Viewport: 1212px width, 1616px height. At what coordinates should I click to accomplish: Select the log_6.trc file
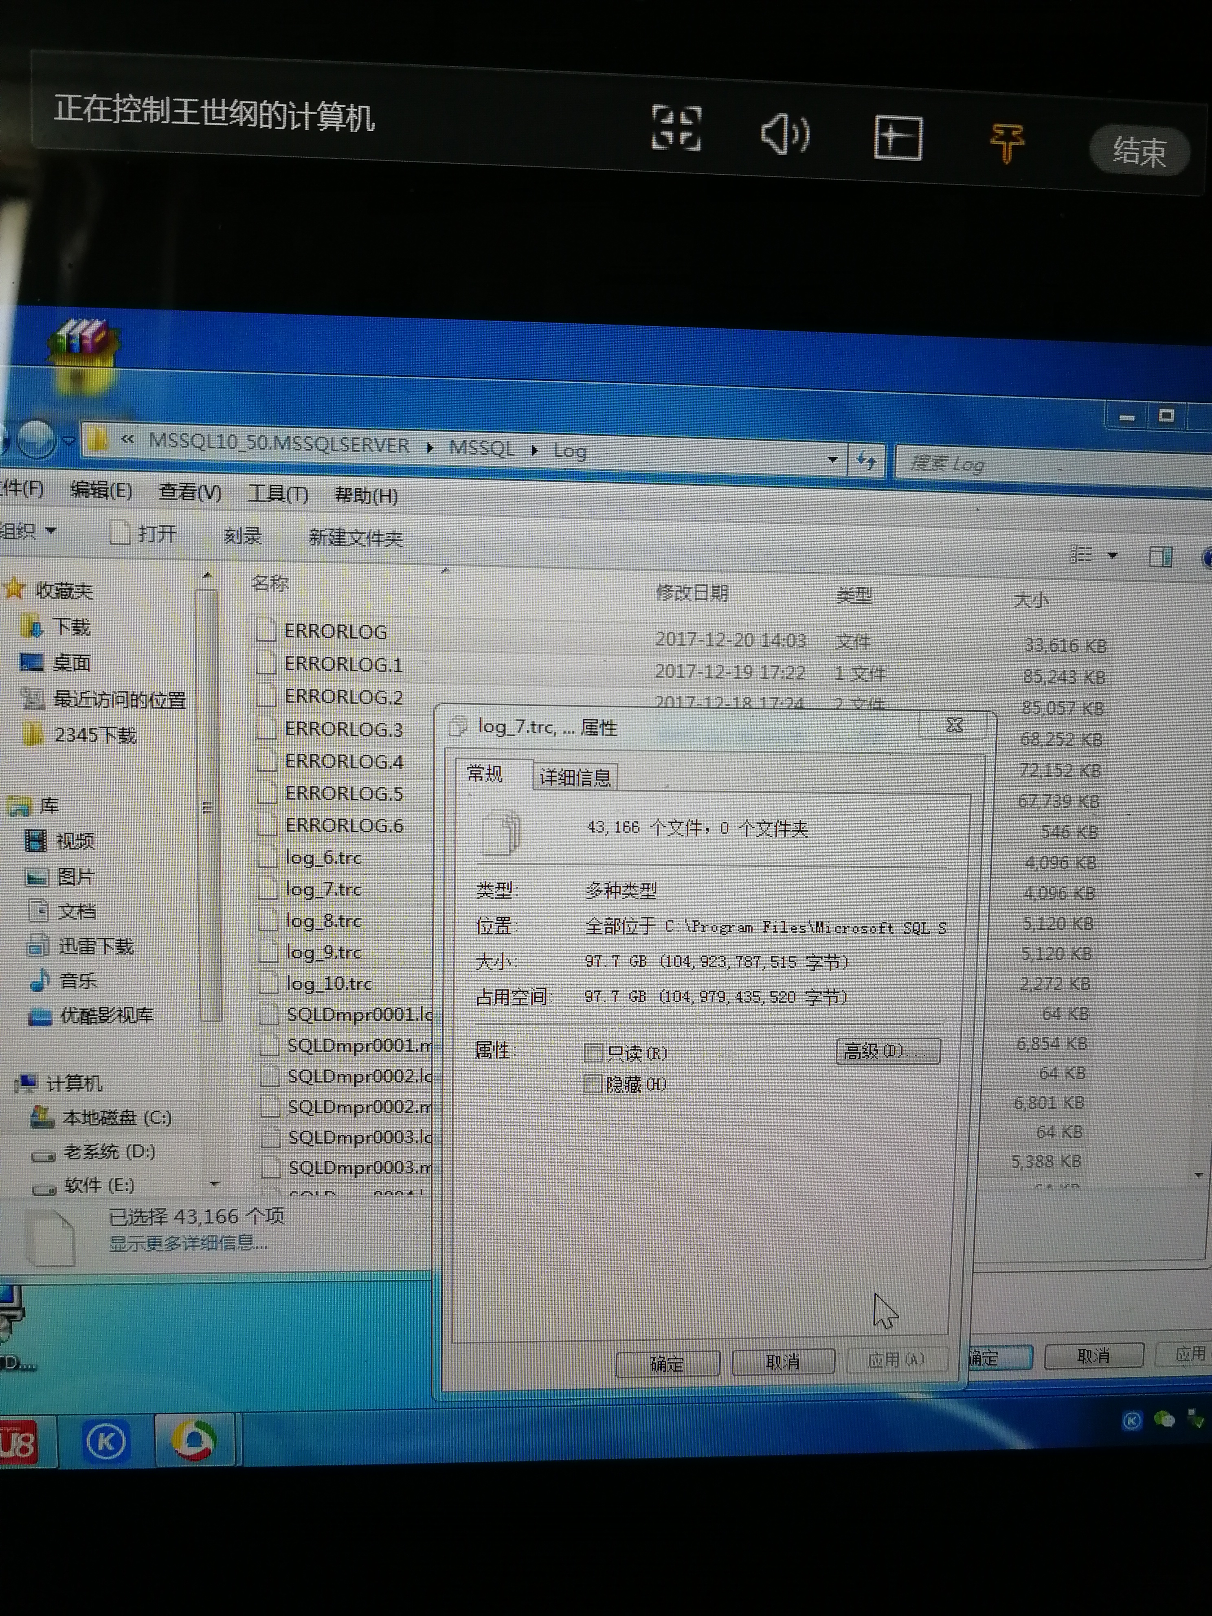[x=324, y=858]
